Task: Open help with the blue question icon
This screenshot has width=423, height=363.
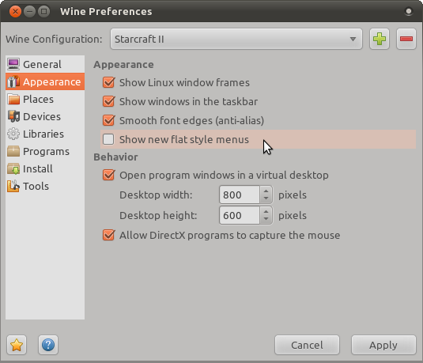Action: tap(48, 345)
